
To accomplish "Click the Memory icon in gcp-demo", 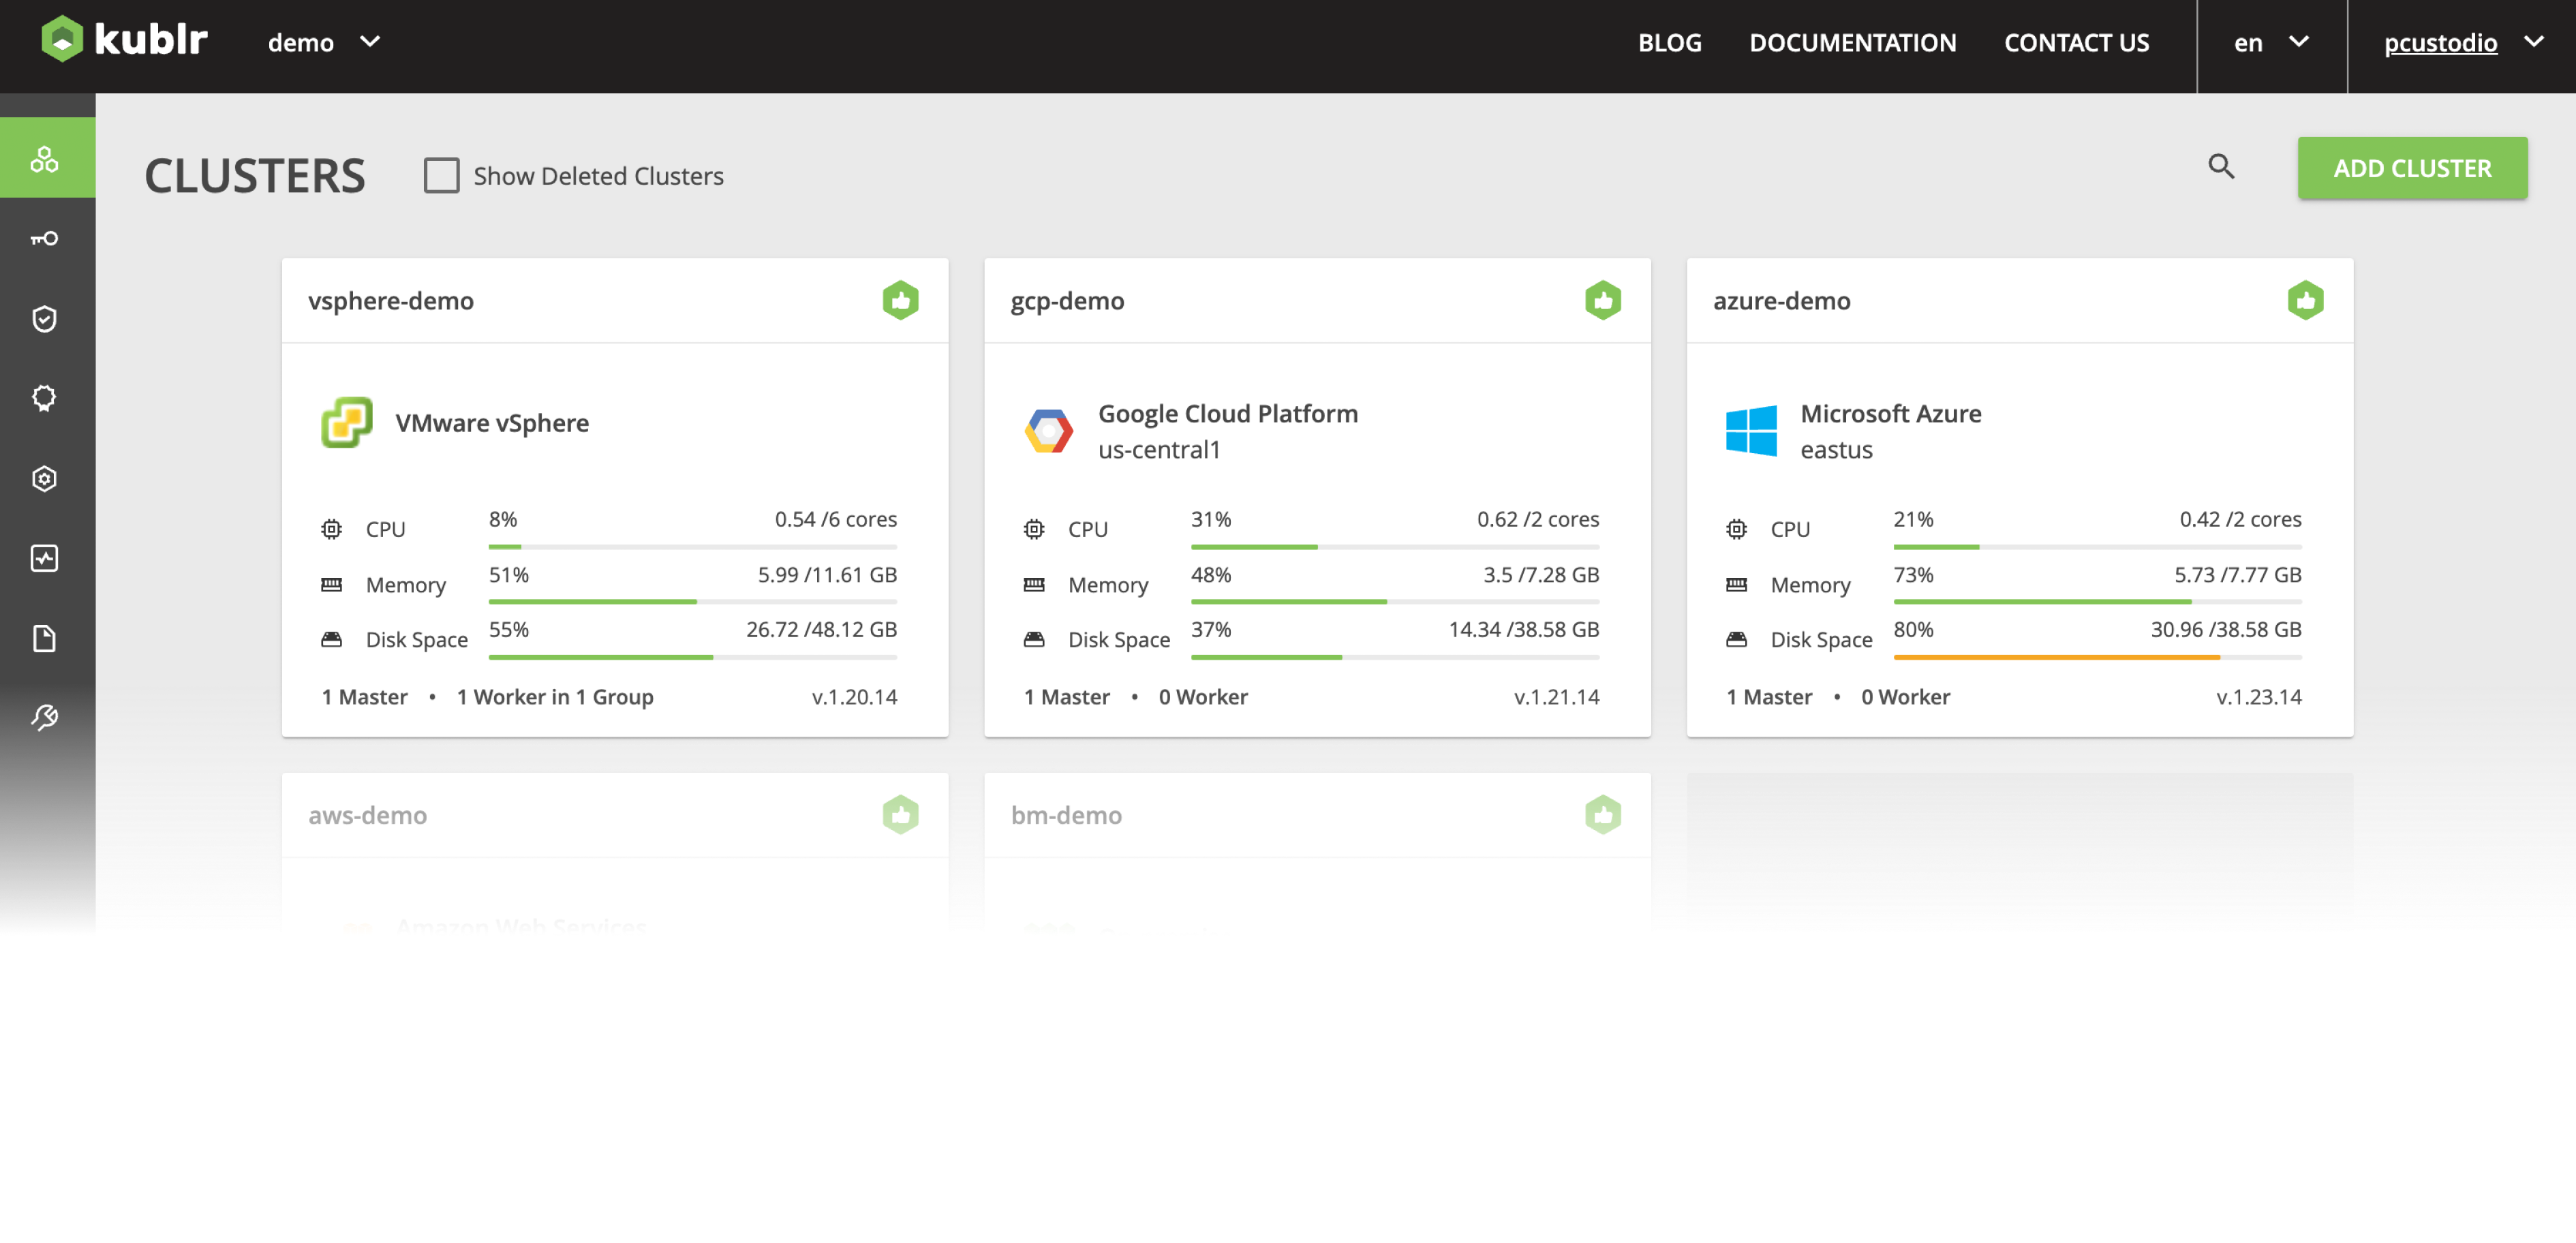I will click(x=1034, y=584).
